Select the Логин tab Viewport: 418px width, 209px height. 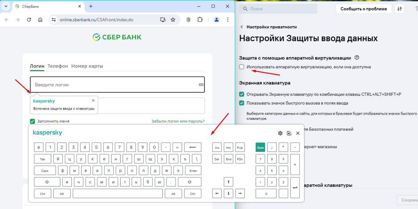tap(37, 66)
